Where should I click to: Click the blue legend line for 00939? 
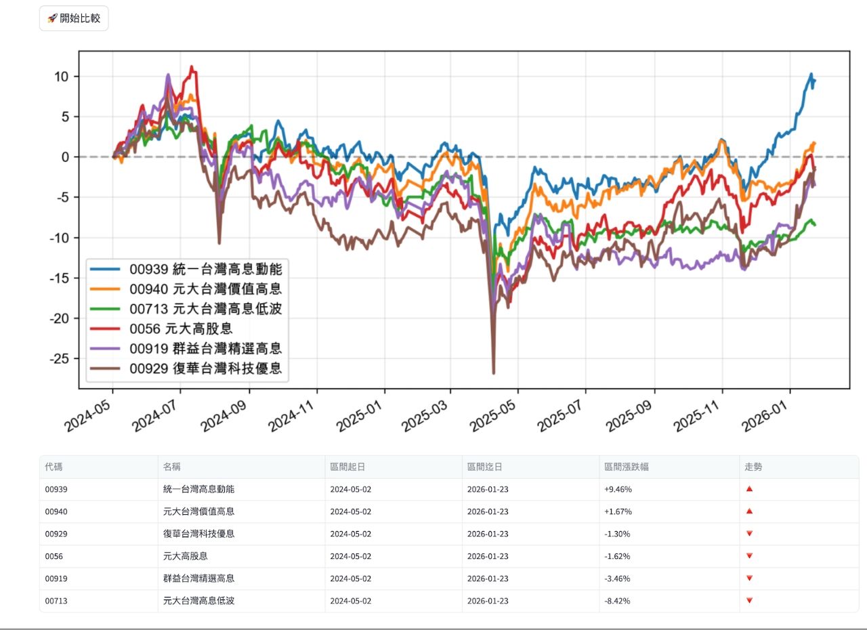coord(105,270)
